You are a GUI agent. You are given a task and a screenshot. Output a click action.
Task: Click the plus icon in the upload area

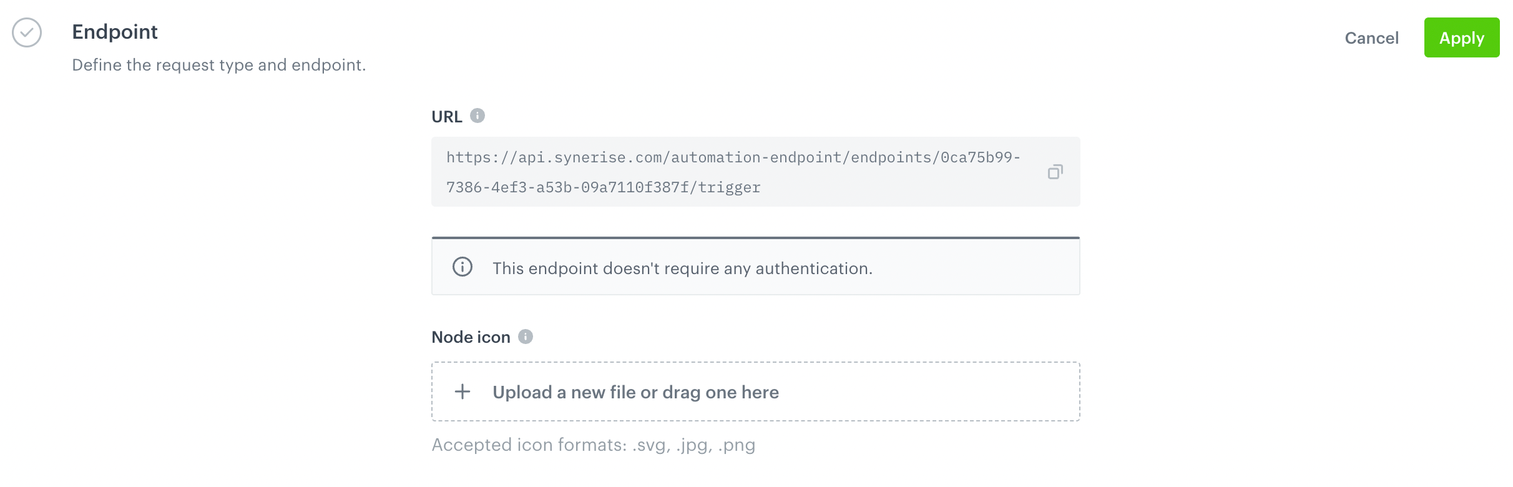click(462, 391)
